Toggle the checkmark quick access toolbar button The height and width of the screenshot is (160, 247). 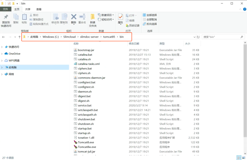[x=9, y=4]
